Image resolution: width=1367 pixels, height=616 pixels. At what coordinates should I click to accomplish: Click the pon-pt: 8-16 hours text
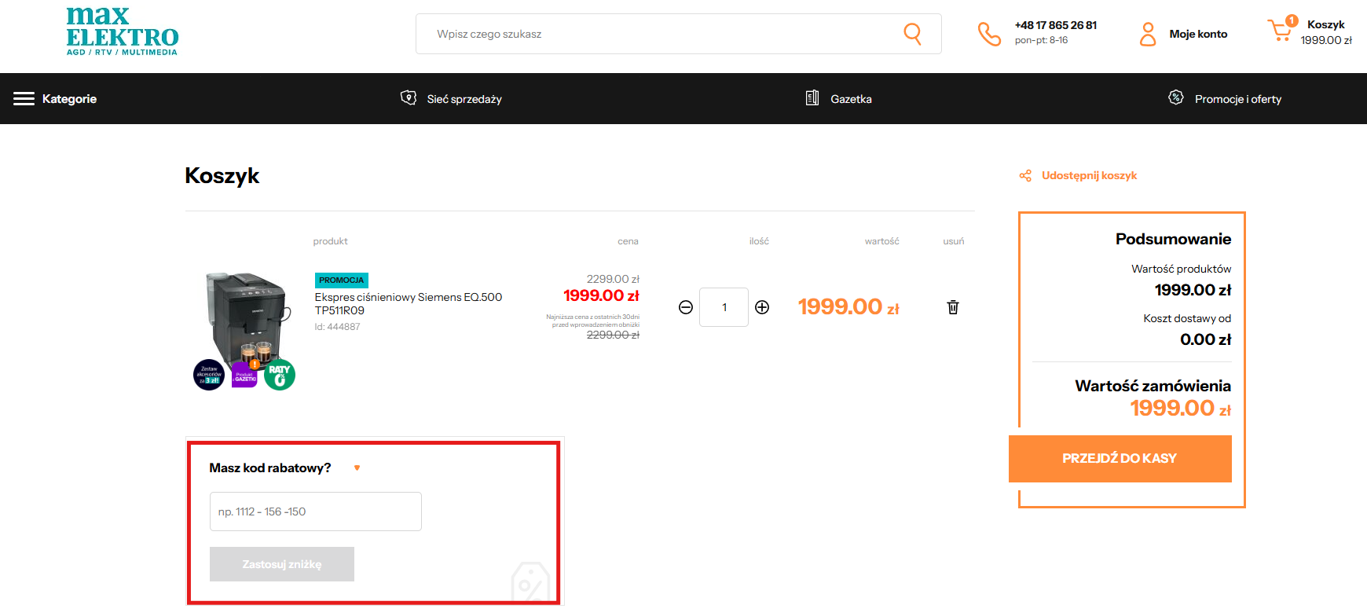1041,40
